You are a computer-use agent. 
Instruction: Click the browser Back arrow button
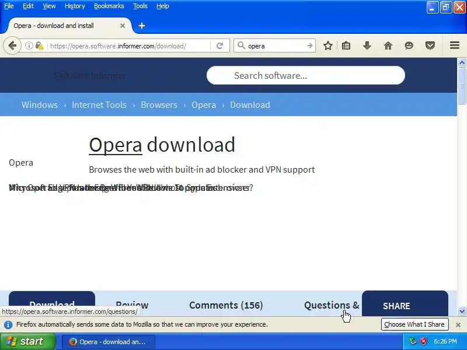coord(12,46)
